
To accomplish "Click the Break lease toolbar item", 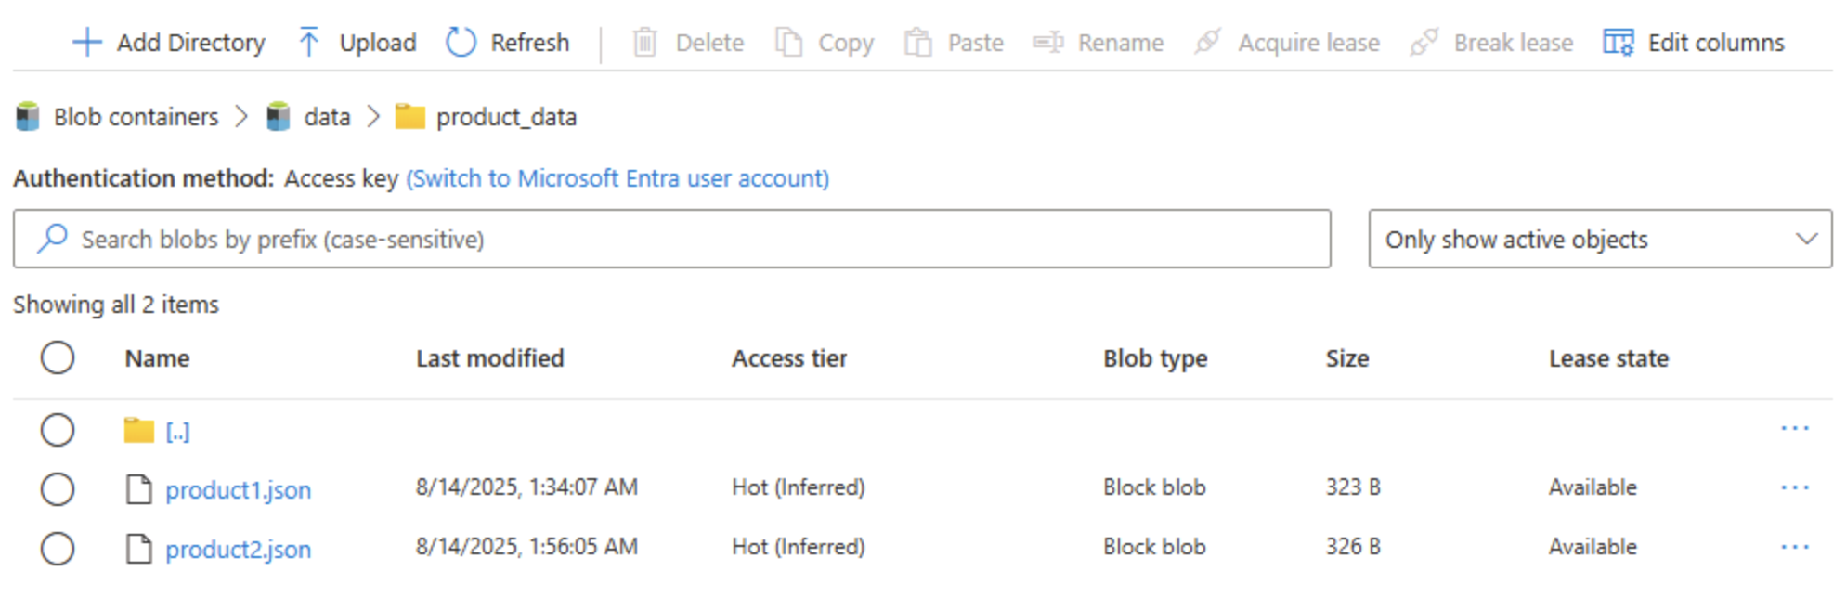I will pyautogui.click(x=1492, y=43).
